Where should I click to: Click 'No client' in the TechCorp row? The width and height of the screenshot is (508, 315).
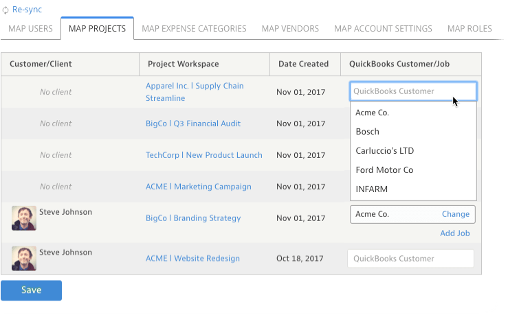pyautogui.click(x=56, y=155)
